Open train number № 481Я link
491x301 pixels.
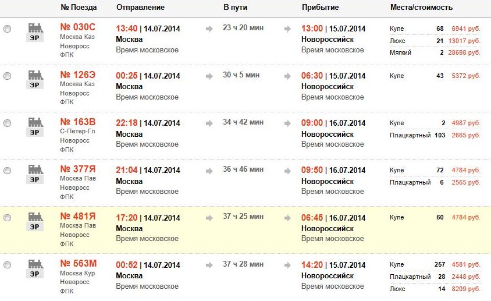78,217
